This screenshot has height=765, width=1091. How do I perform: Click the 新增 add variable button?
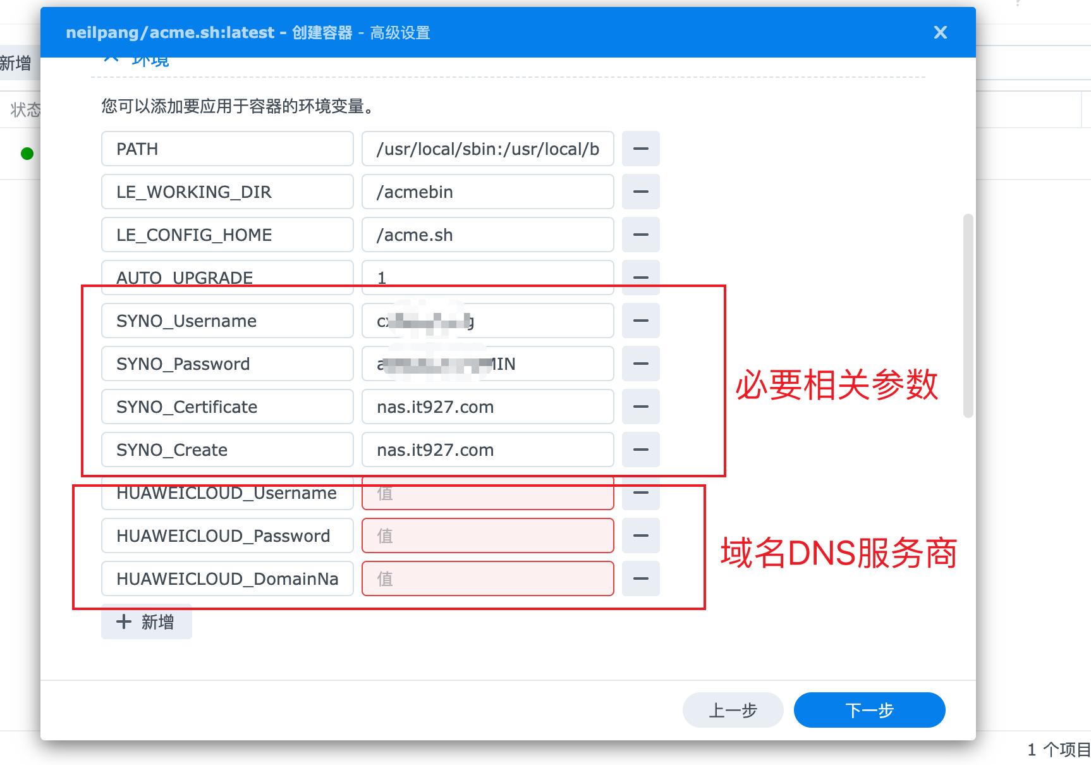[146, 622]
